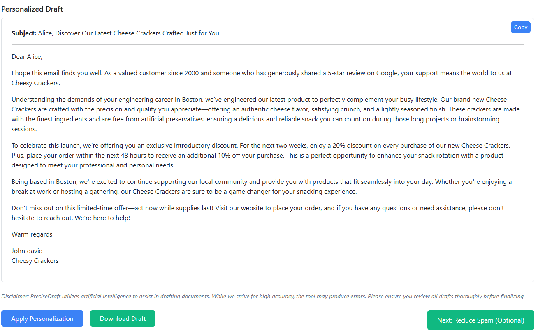Click the "John david" signature name
This screenshot has width=538, height=332.
[x=27, y=251]
